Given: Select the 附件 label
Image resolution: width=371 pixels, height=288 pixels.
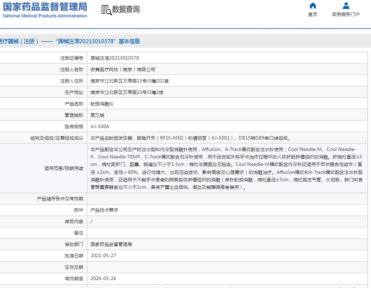Looking at the screenshot, I should [x=78, y=210].
